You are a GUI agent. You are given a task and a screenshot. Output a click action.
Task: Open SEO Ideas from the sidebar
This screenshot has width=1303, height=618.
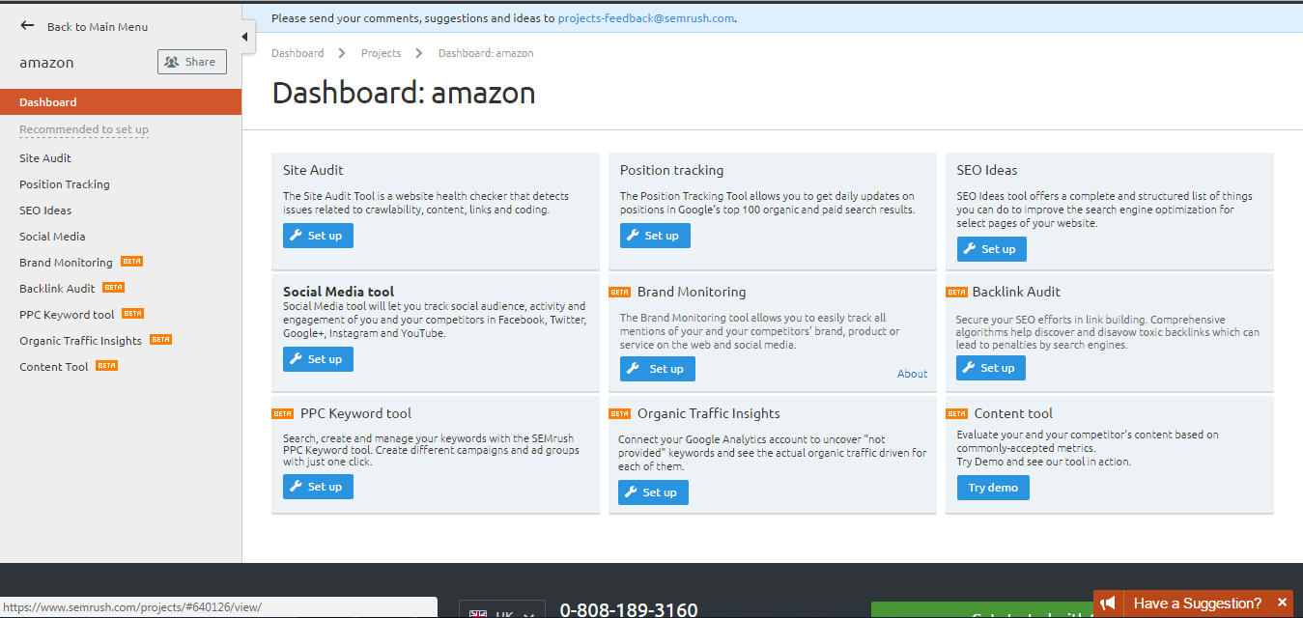tap(45, 211)
